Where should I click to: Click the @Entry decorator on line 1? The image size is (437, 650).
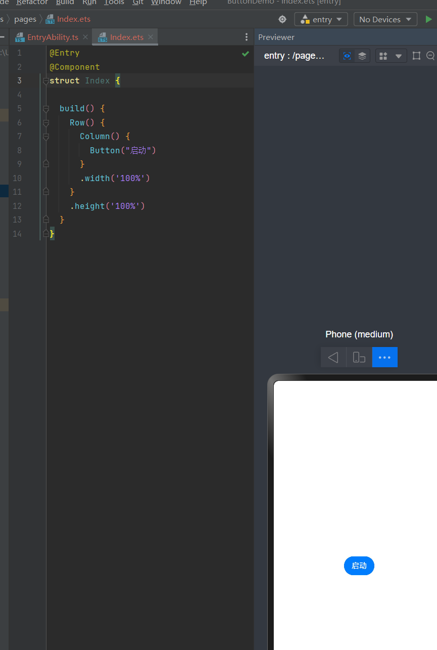[x=65, y=53]
